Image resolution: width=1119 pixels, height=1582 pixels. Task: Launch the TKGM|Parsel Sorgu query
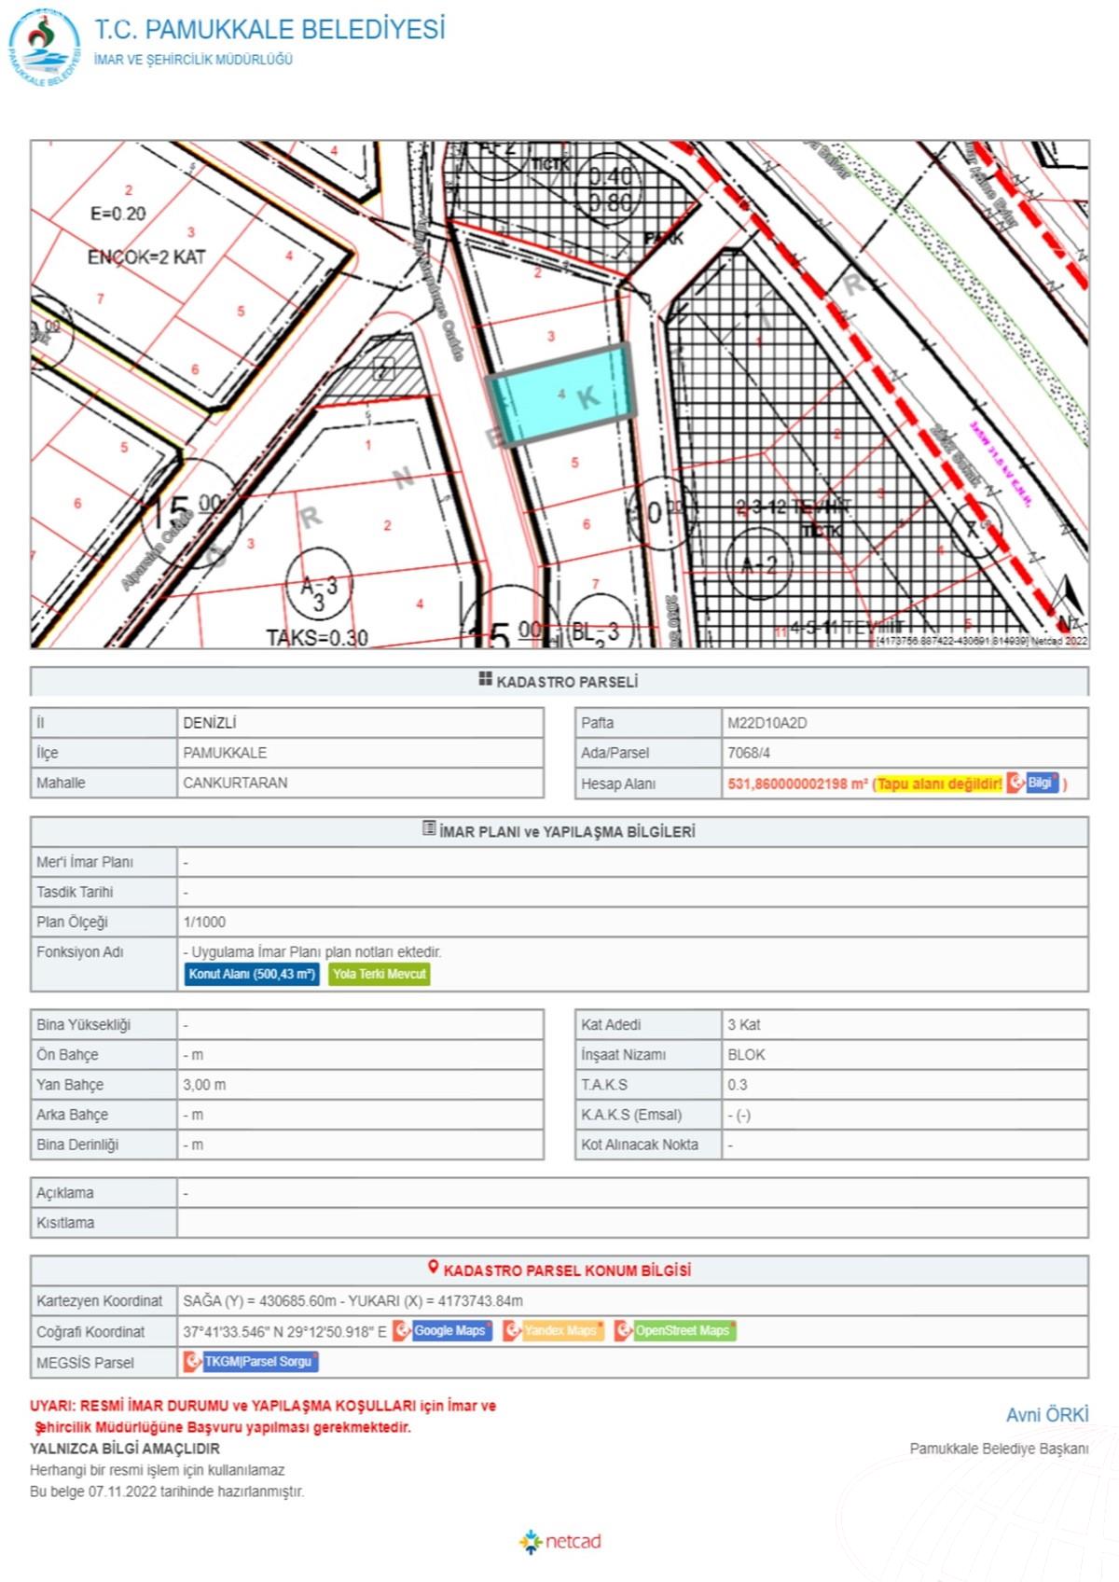click(251, 1362)
